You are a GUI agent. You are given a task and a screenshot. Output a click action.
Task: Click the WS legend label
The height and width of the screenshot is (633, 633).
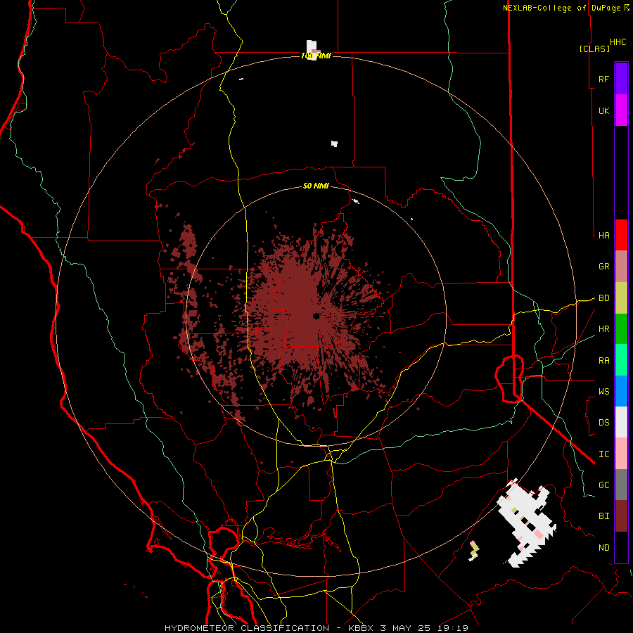click(x=603, y=391)
